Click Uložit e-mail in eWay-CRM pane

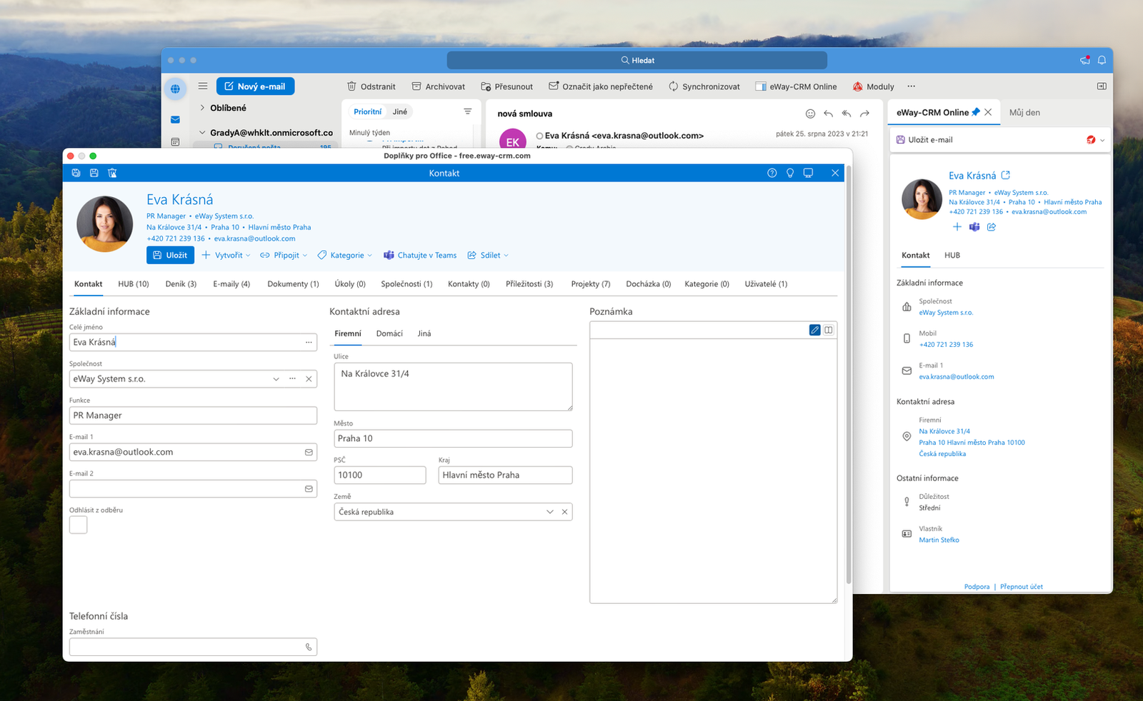(x=924, y=140)
